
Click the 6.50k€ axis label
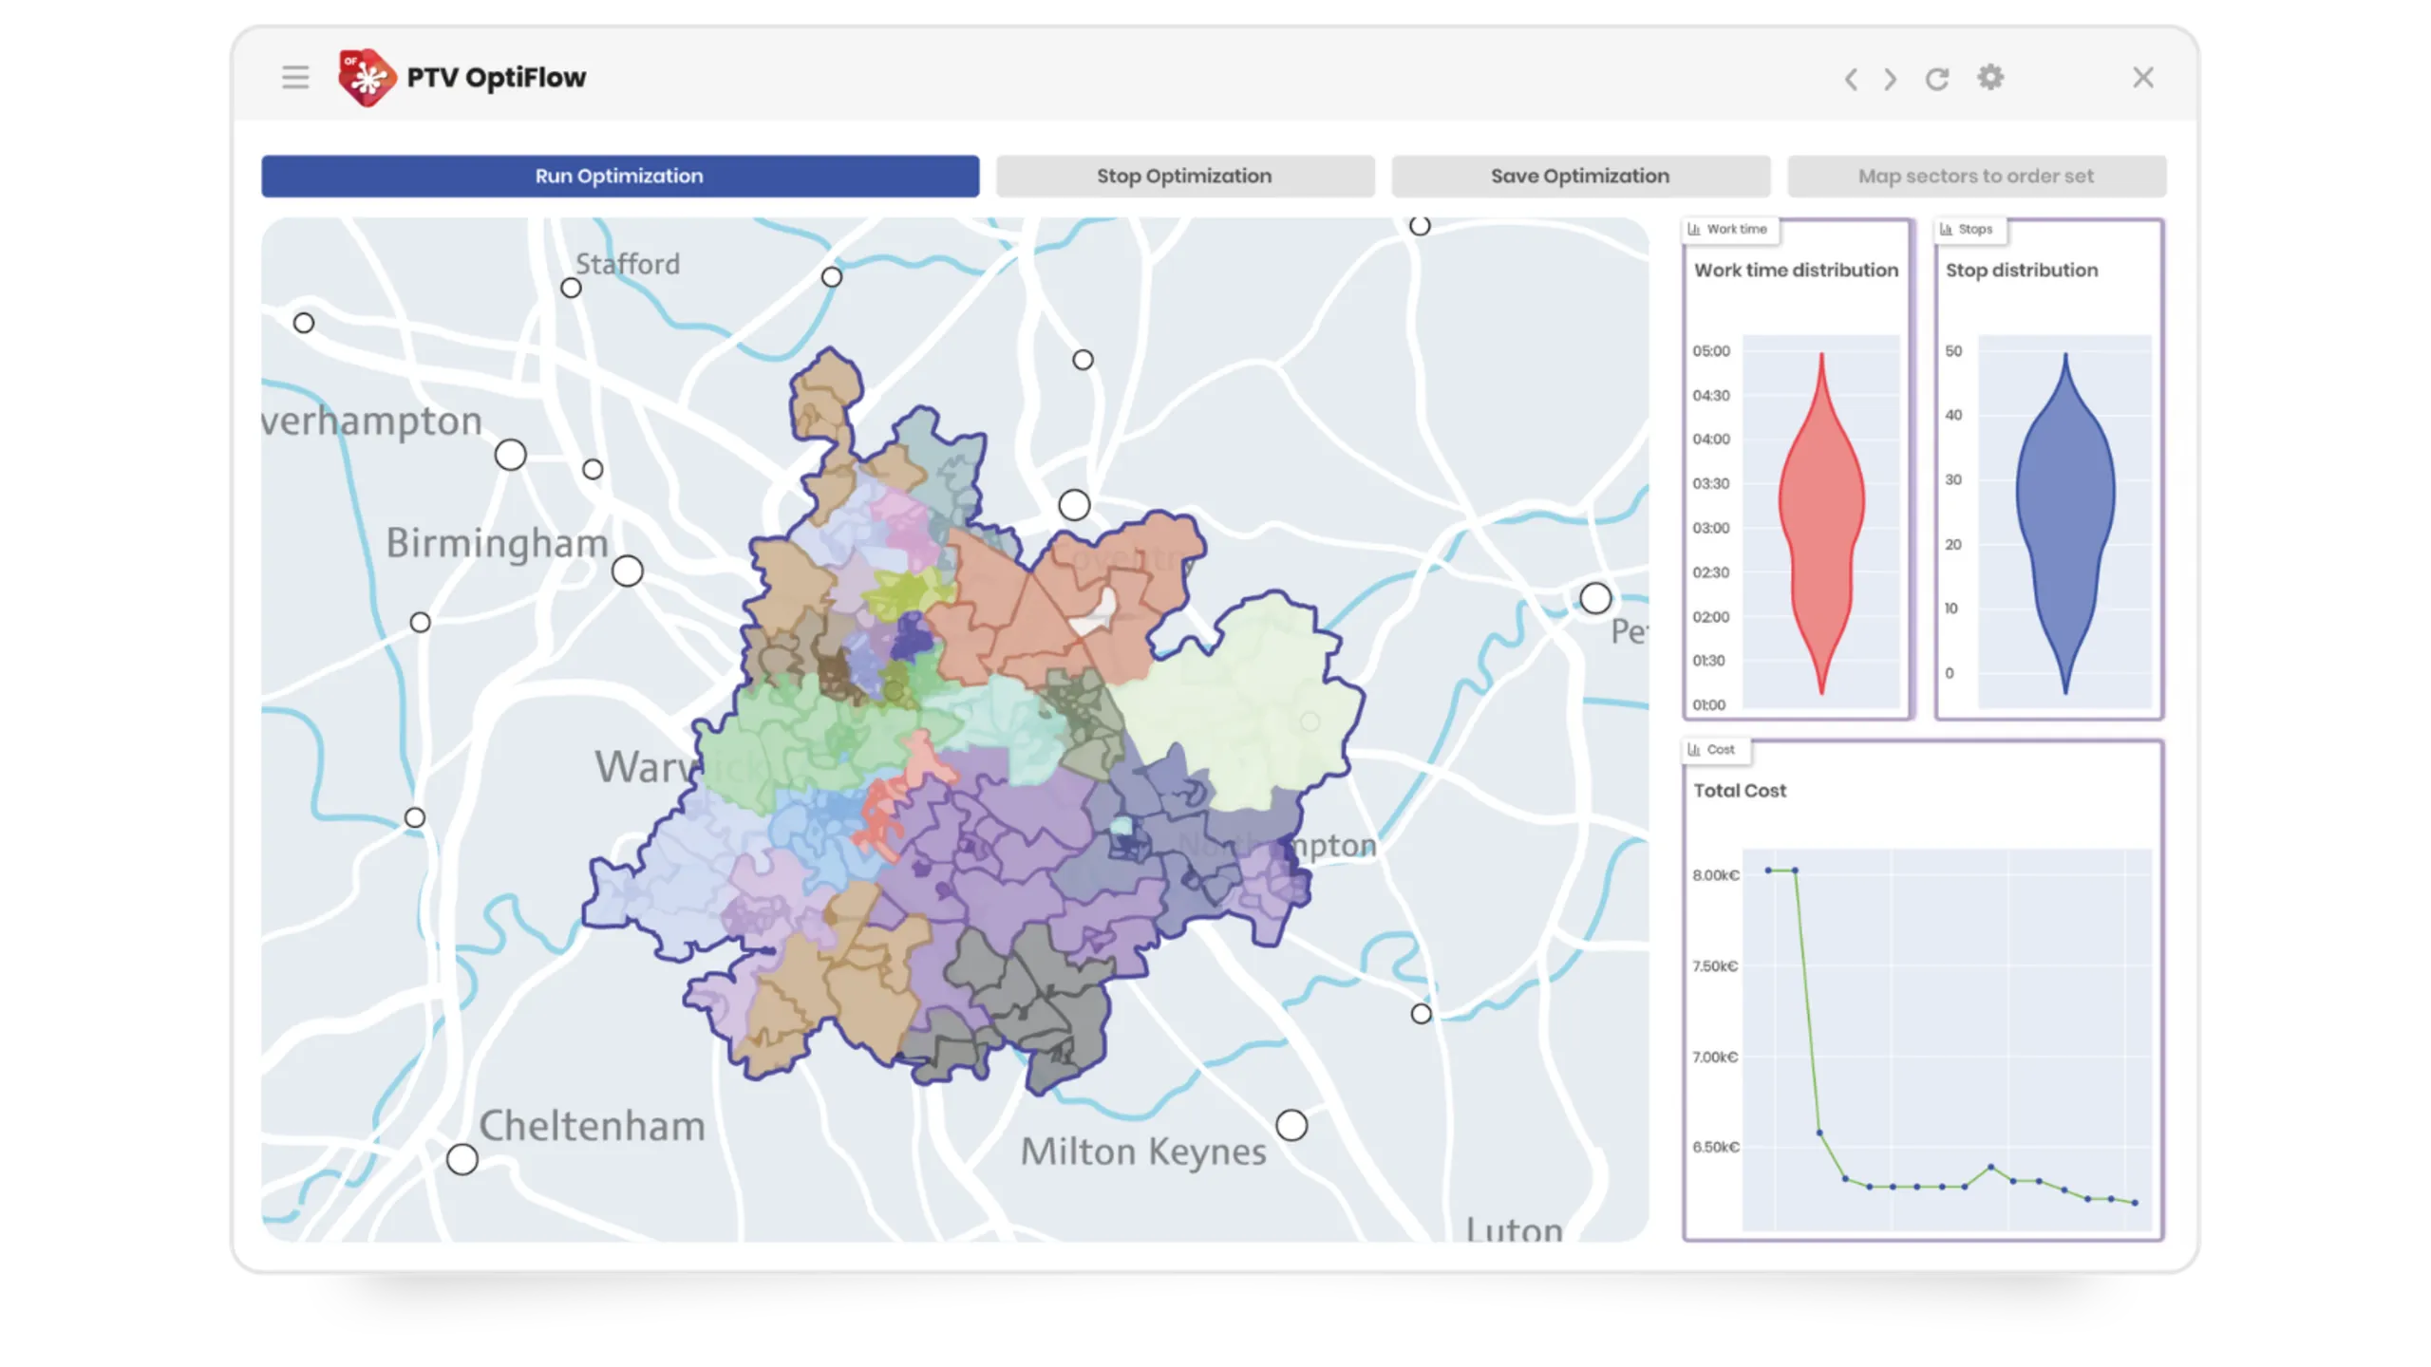(1715, 1147)
